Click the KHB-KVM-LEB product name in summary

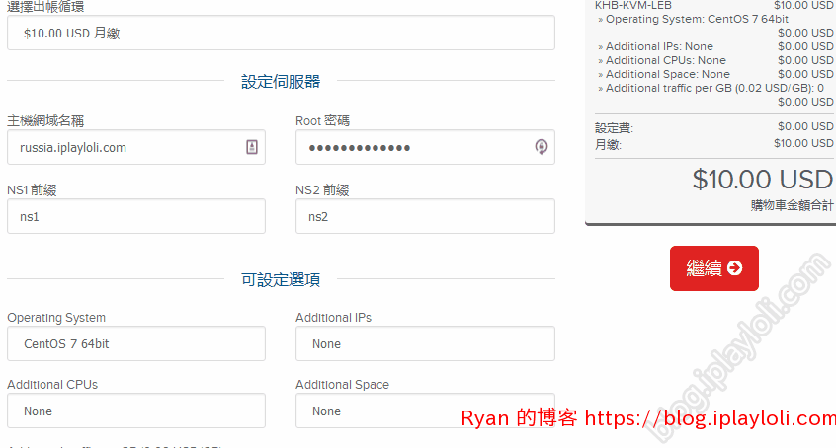(x=632, y=5)
